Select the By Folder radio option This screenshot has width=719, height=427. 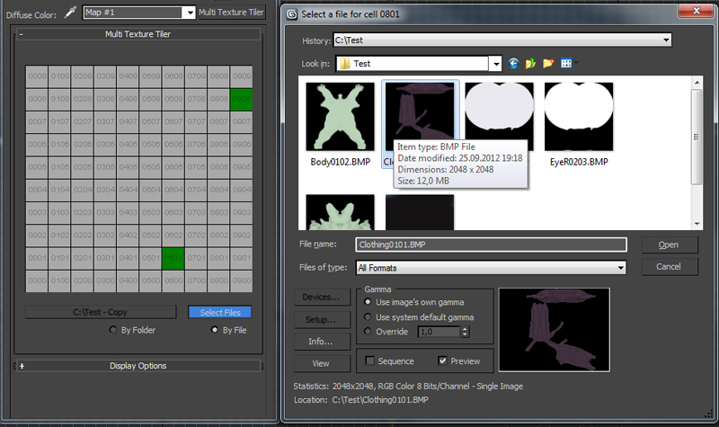(113, 330)
